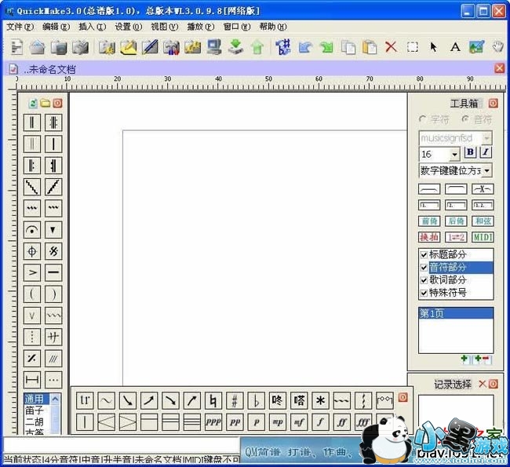The width and height of the screenshot is (510, 467).
Task: Toggle the 音符部分 checkbox
Action: click(424, 268)
